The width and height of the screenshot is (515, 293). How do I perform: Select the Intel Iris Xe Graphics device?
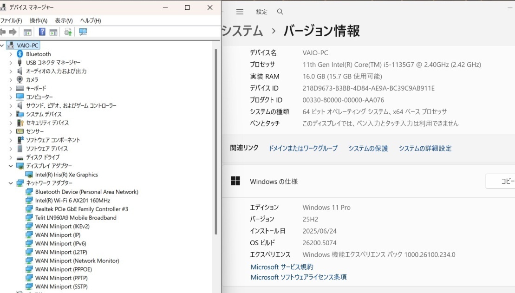coord(66,175)
